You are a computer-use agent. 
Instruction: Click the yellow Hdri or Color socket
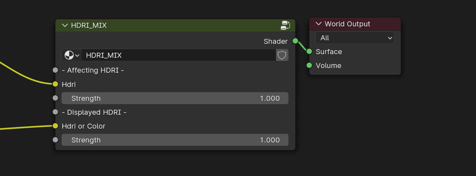point(55,126)
